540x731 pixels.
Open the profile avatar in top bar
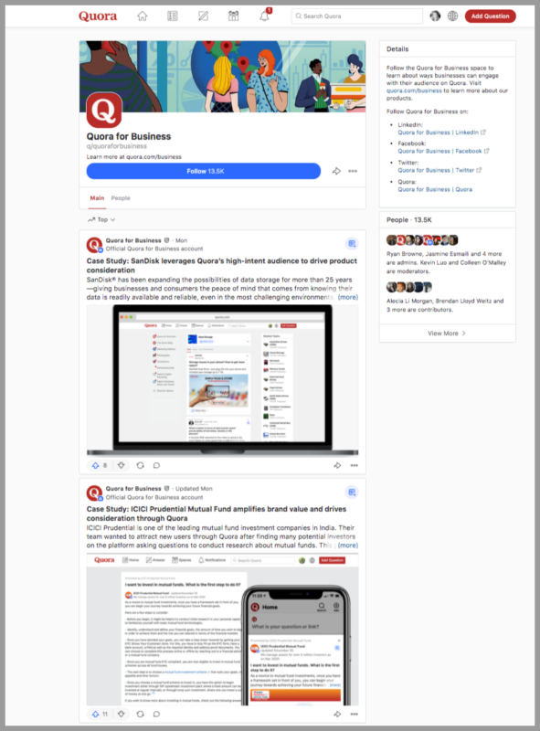(435, 16)
